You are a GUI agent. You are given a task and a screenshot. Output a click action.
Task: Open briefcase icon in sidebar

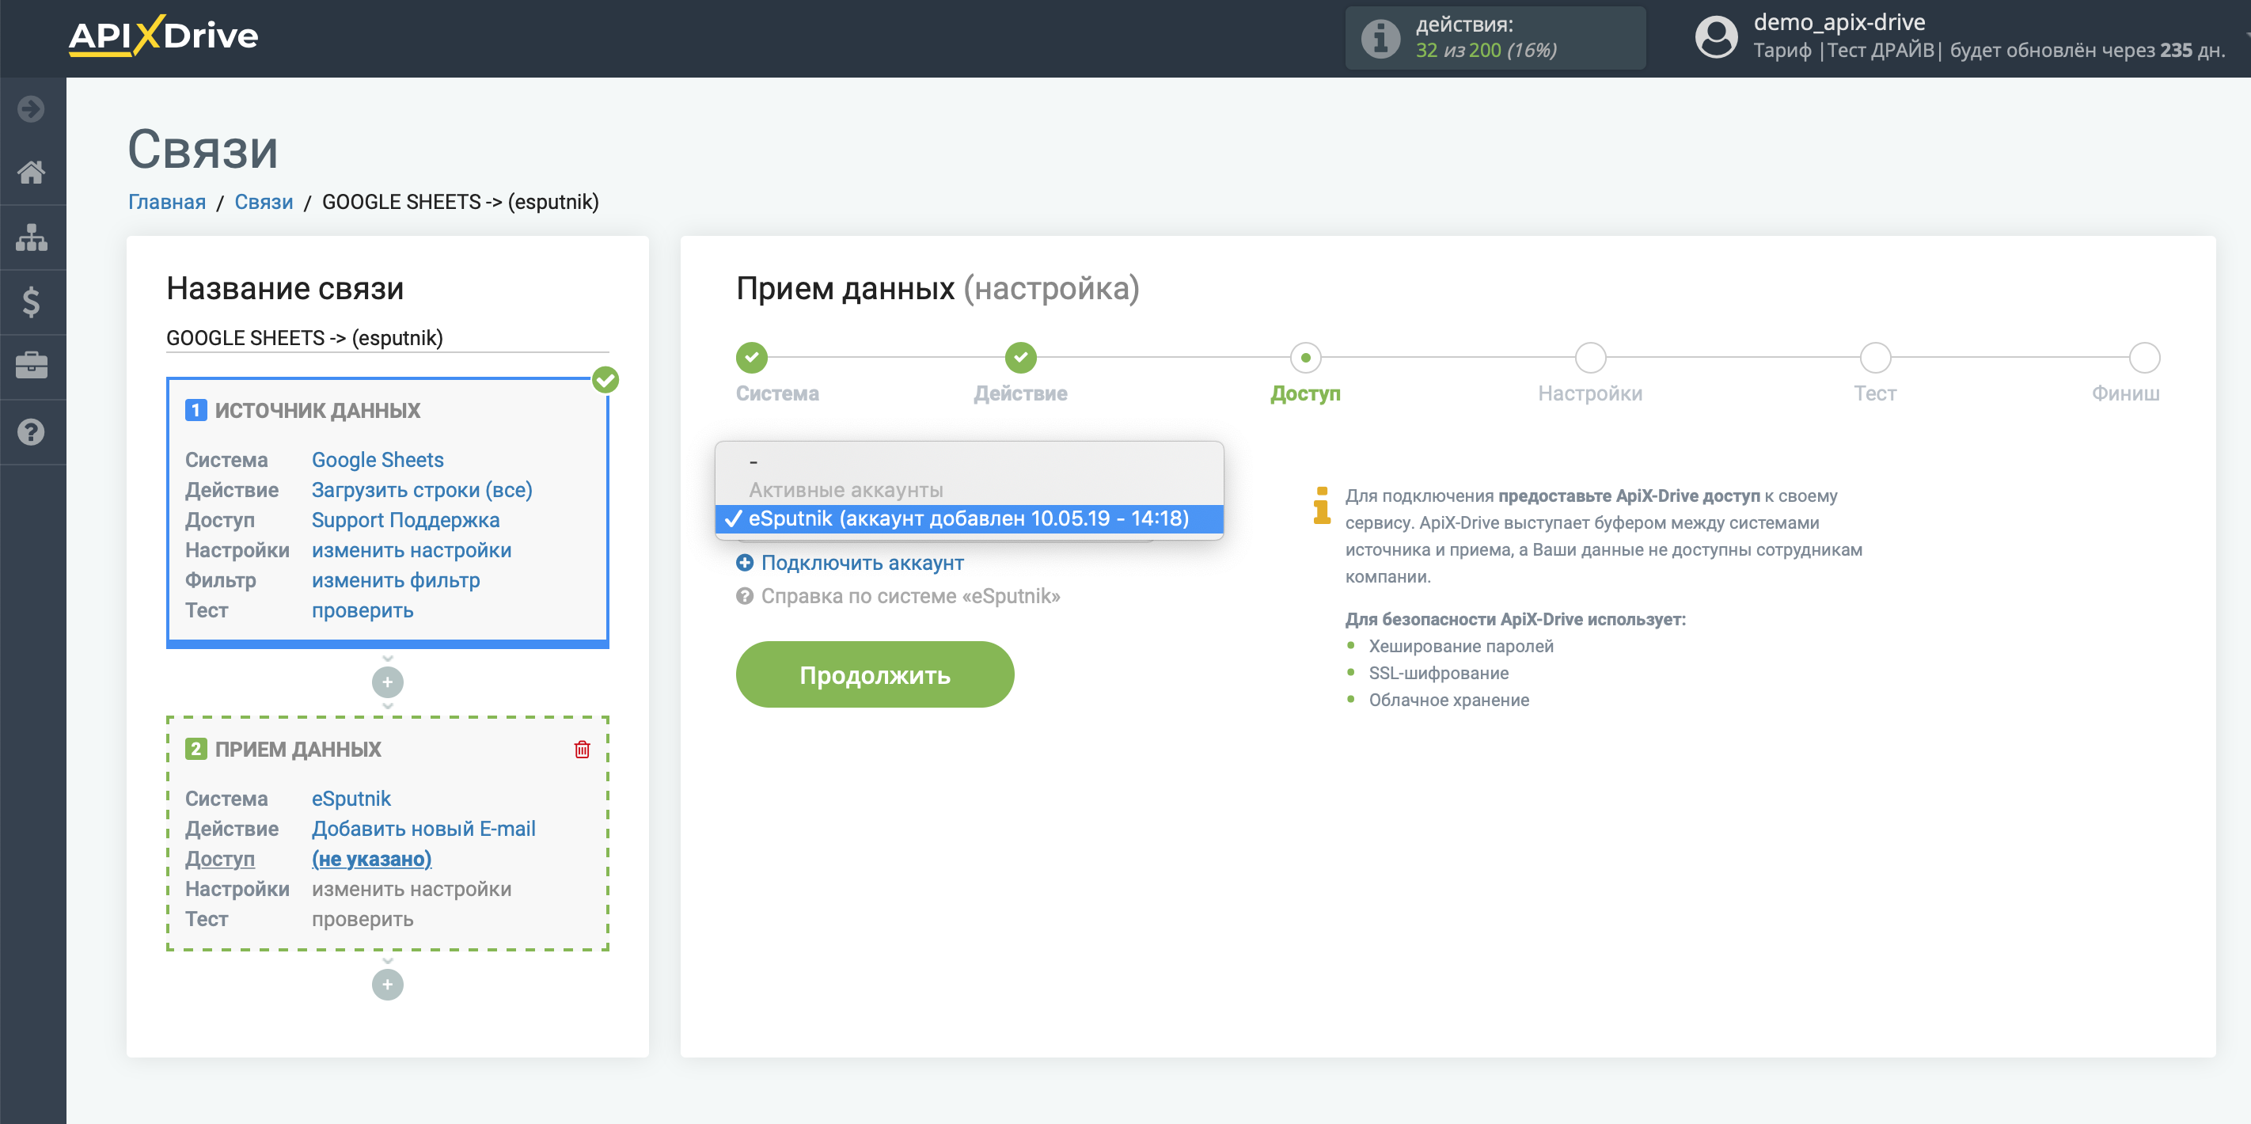coord(32,366)
